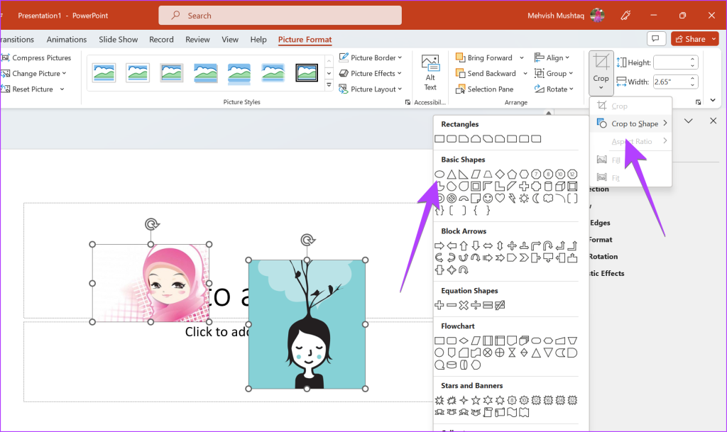Select the Heart shape for cropping
Screen dimensions: 727x432
pyautogui.click(x=499, y=198)
